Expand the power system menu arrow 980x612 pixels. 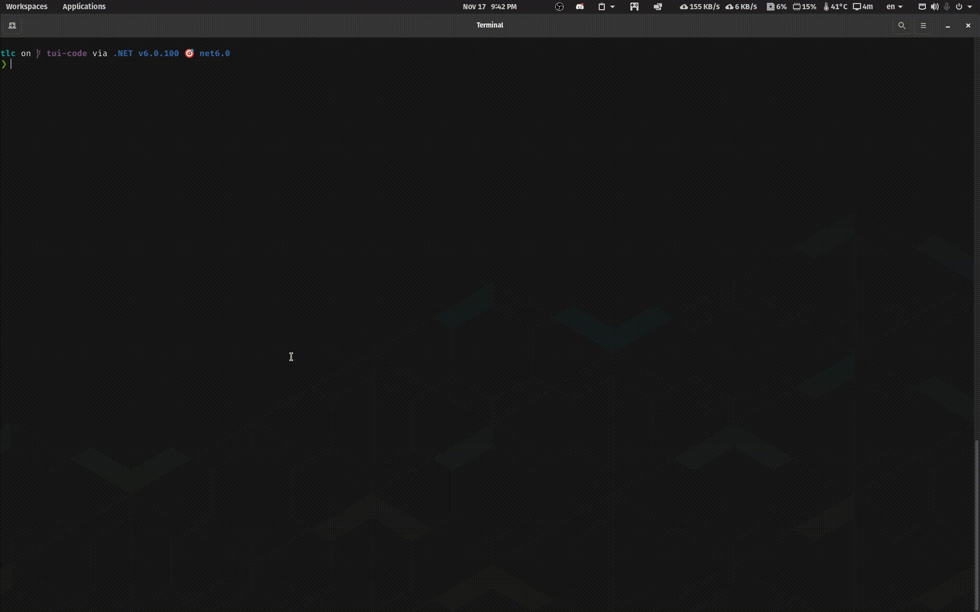click(969, 7)
